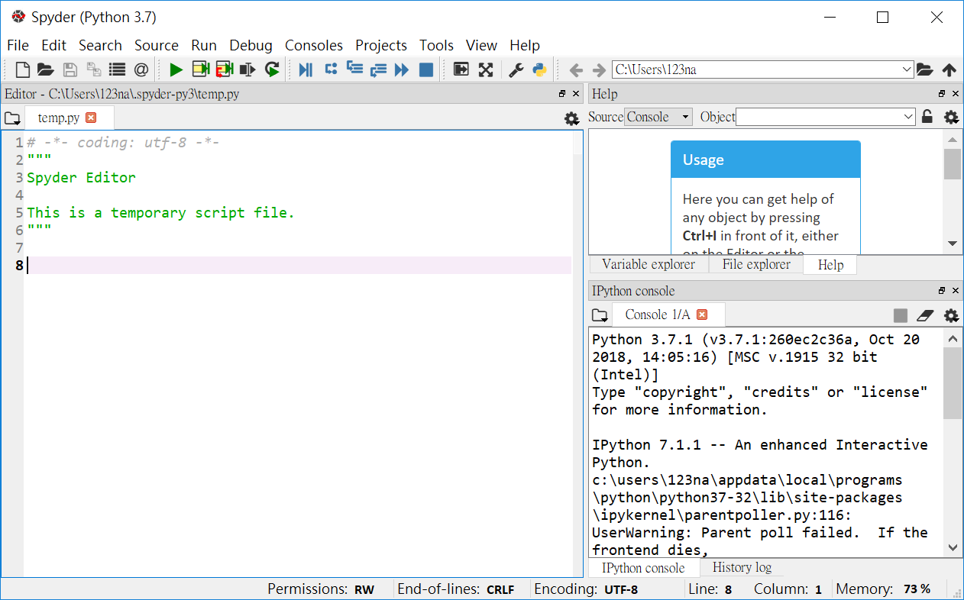Click line 5 text 'This is a temporary script file.'
The height and width of the screenshot is (600, 964).
pyautogui.click(x=160, y=213)
